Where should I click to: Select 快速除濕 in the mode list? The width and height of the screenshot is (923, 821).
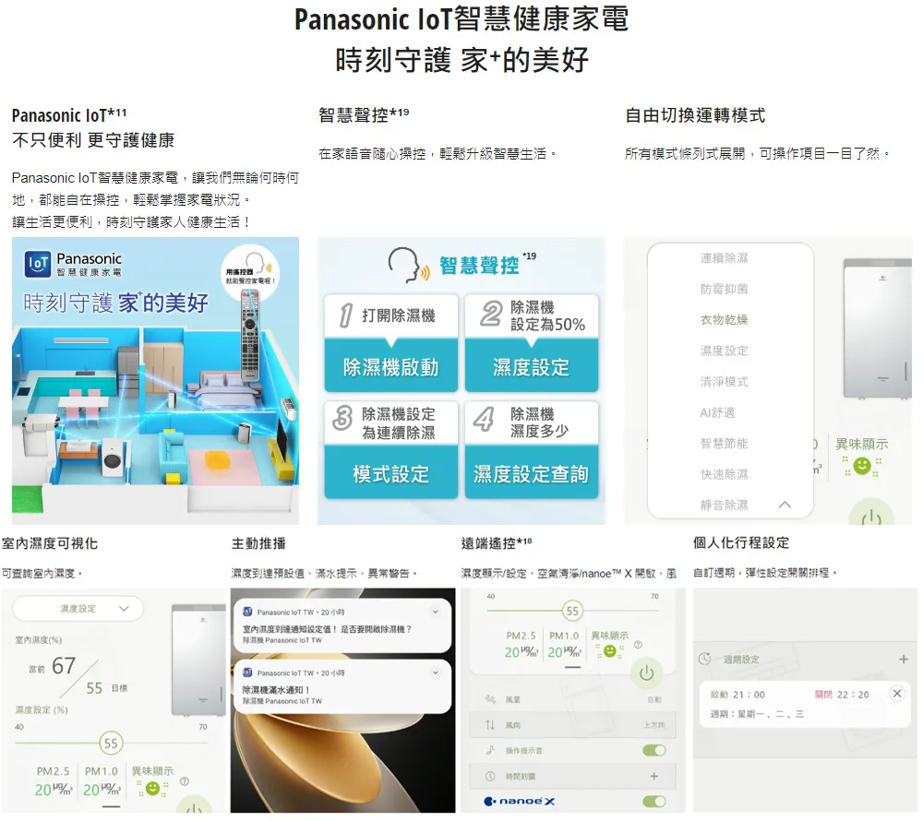724,474
